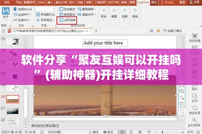The height and width of the screenshot is (134, 202).
Task: Click 登录 sign-in link
Action: [182, 2]
